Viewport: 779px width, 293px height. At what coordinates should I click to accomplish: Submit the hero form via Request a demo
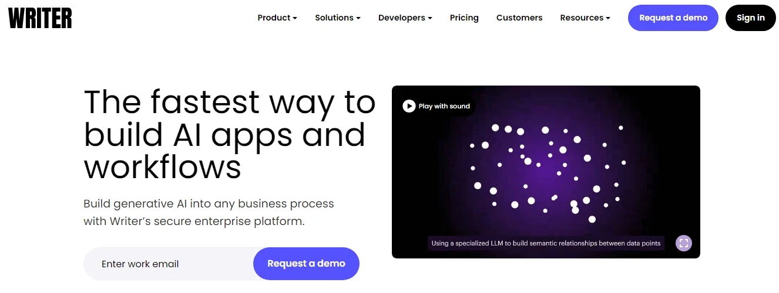pyautogui.click(x=306, y=264)
